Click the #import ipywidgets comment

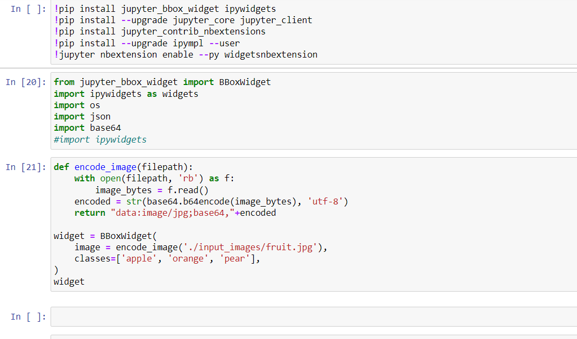[x=99, y=139]
